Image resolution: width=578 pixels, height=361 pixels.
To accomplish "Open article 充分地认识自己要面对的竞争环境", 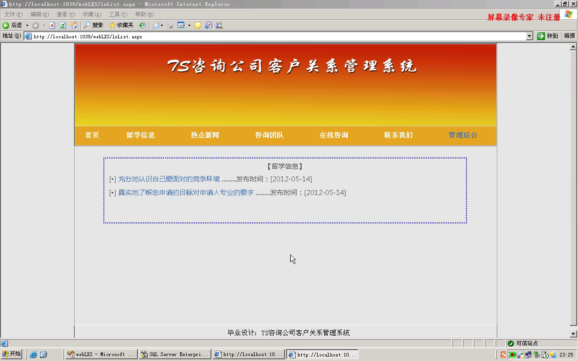I will 169,179.
